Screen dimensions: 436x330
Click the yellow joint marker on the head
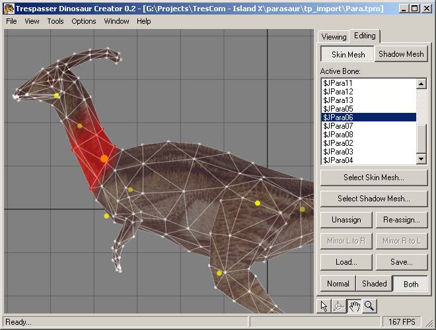click(56, 96)
